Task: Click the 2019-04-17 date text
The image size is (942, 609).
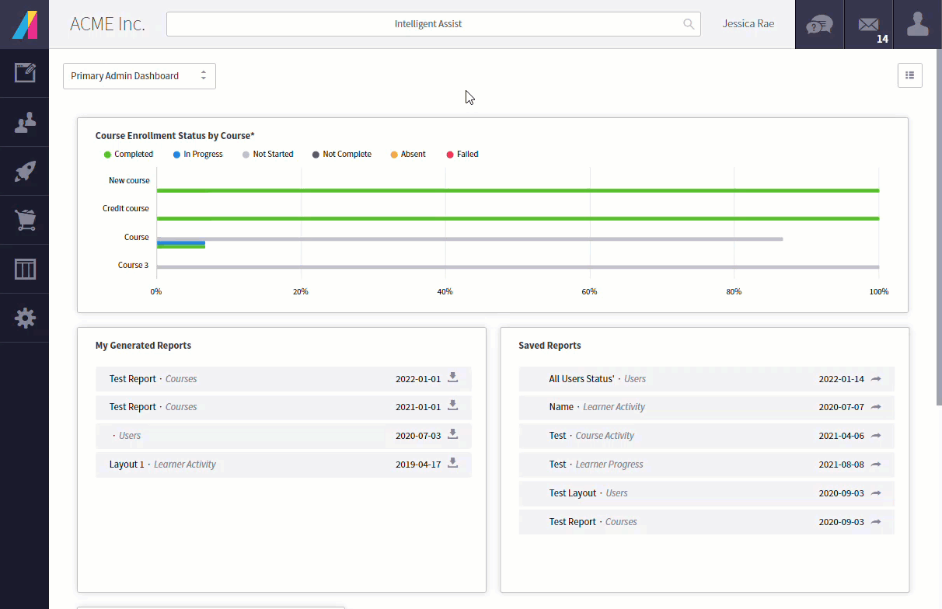Action: (418, 465)
